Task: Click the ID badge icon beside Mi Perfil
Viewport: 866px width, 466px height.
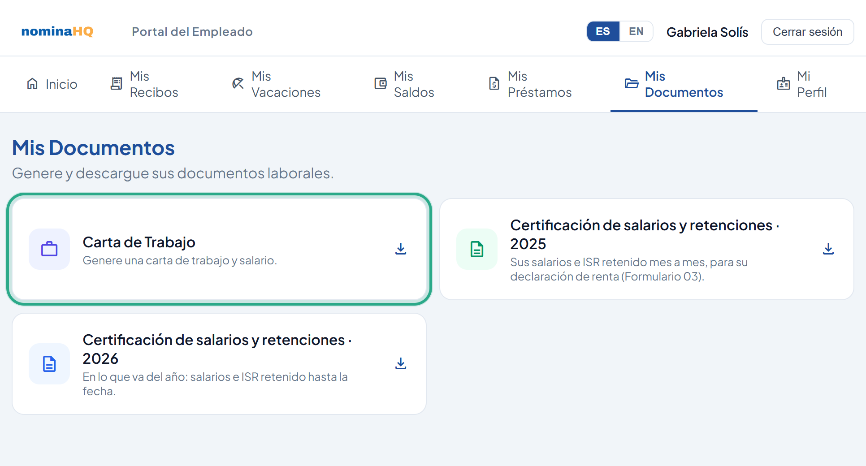Action: tap(784, 84)
